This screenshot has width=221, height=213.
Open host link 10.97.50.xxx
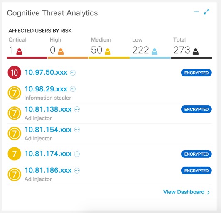[x=46, y=73]
